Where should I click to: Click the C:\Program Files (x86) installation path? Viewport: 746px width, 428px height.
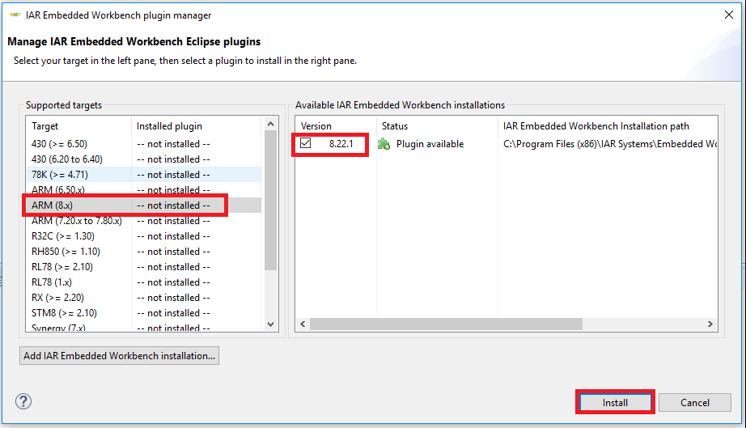tap(610, 144)
